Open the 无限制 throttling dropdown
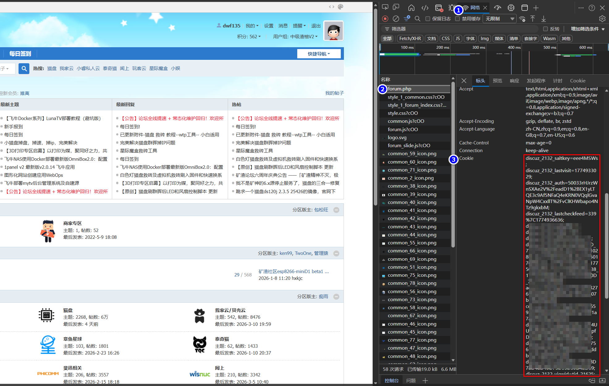Viewport: 609px width, 386px height. coord(500,19)
